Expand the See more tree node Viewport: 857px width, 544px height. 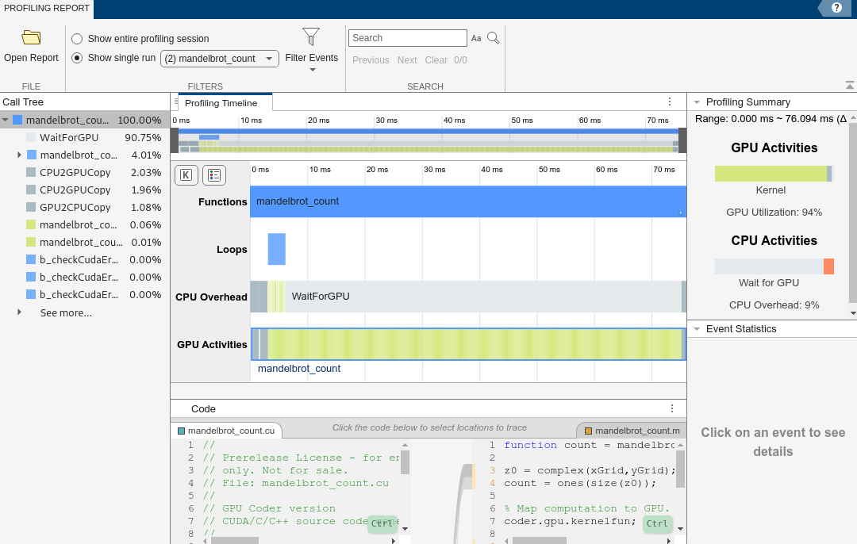[x=19, y=312]
